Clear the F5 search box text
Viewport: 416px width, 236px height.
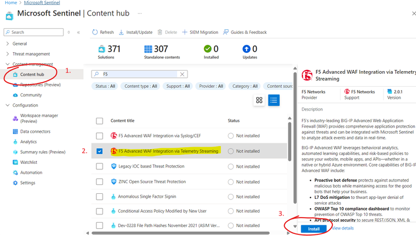click(182, 74)
